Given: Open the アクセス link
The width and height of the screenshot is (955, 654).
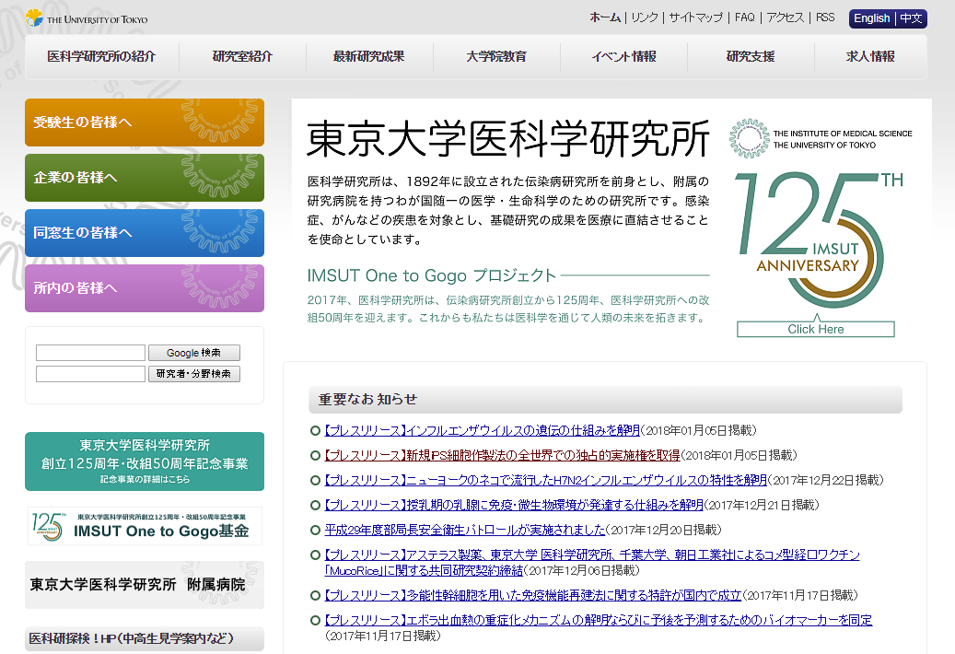Looking at the screenshot, I should click(785, 18).
